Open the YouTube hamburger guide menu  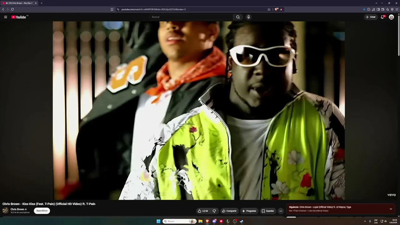point(6,17)
